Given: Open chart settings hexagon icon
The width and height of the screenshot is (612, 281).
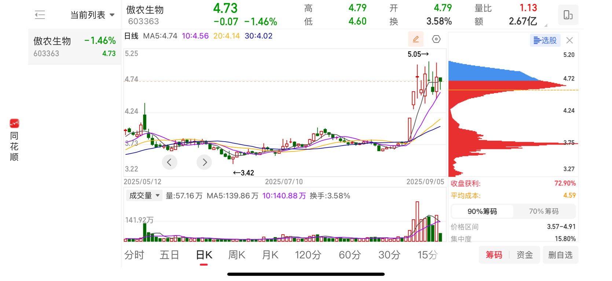Looking at the screenshot, I should click(436, 39).
